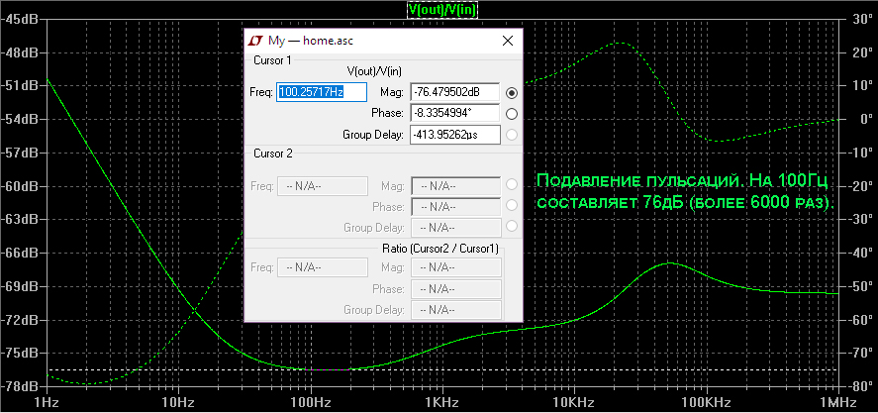Image resolution: width=878 pixels, height=413 pixels.
Task: Click the Cursor 1 Mag value field
Action: pos(454,92)
